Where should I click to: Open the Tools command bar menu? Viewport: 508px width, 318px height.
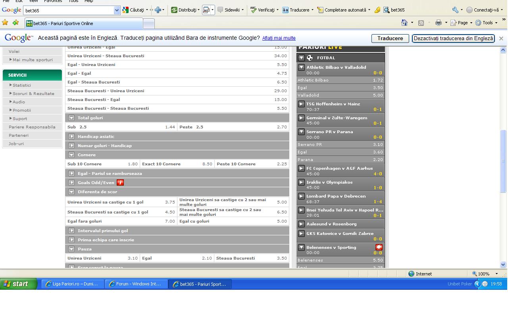click(487, 23)
